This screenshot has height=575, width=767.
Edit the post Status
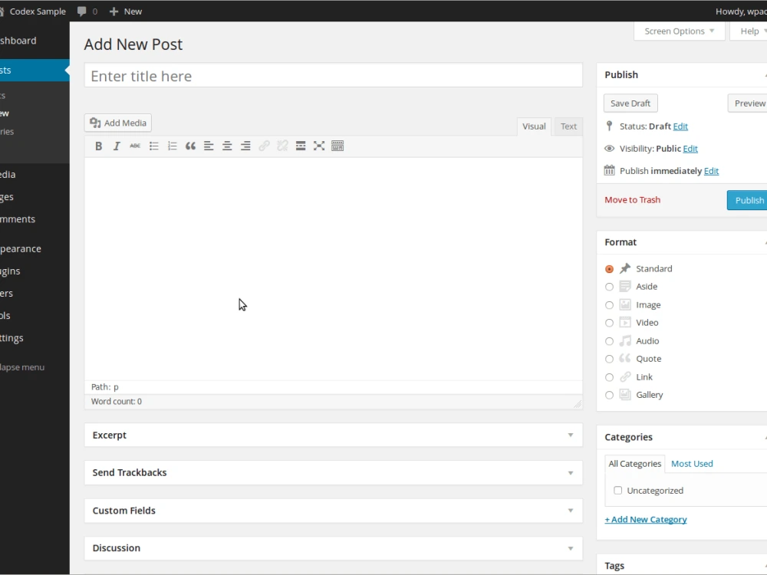tap(680, 127)
